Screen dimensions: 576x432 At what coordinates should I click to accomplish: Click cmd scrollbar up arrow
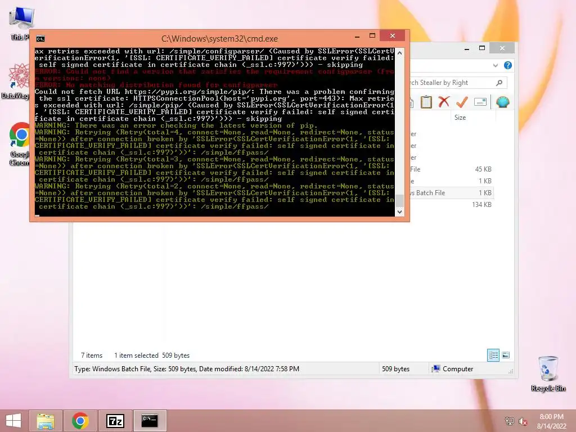pos(399,53)
